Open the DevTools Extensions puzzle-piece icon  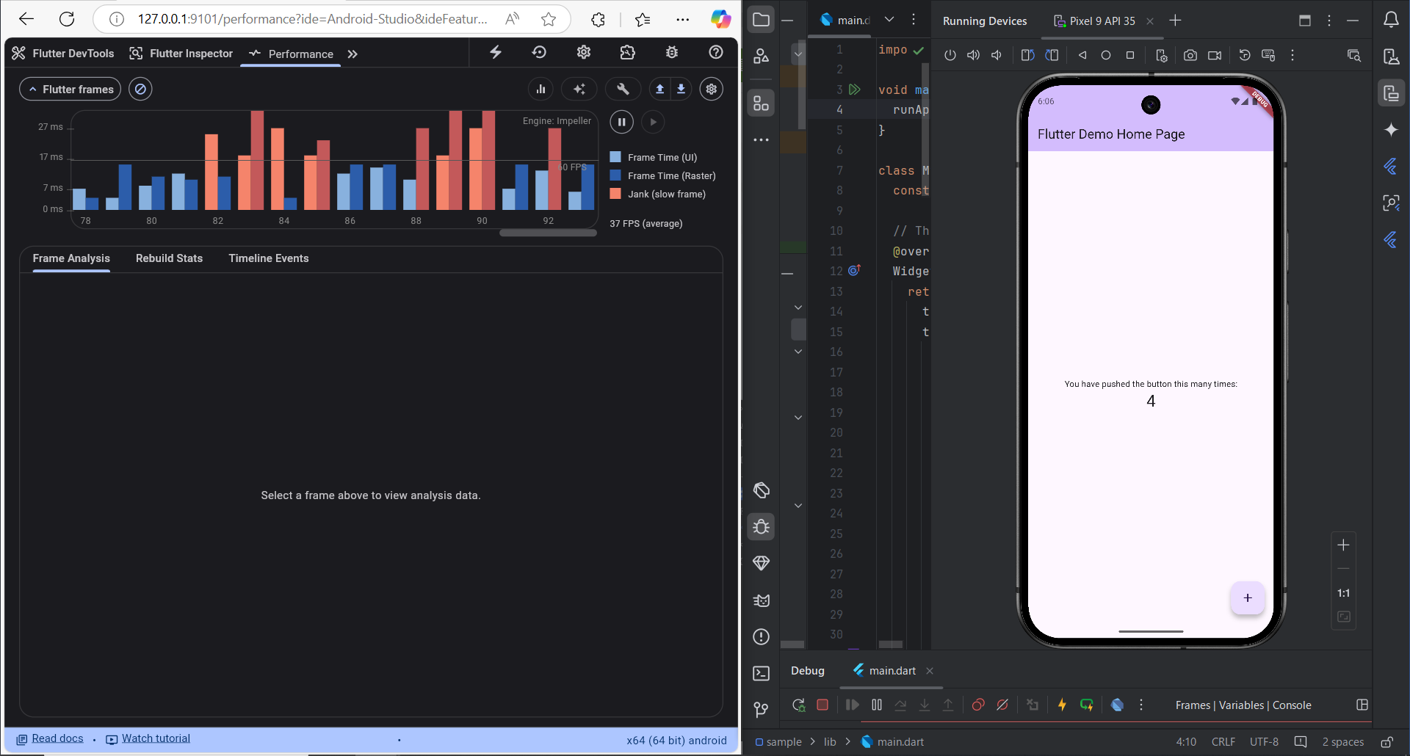627,52
